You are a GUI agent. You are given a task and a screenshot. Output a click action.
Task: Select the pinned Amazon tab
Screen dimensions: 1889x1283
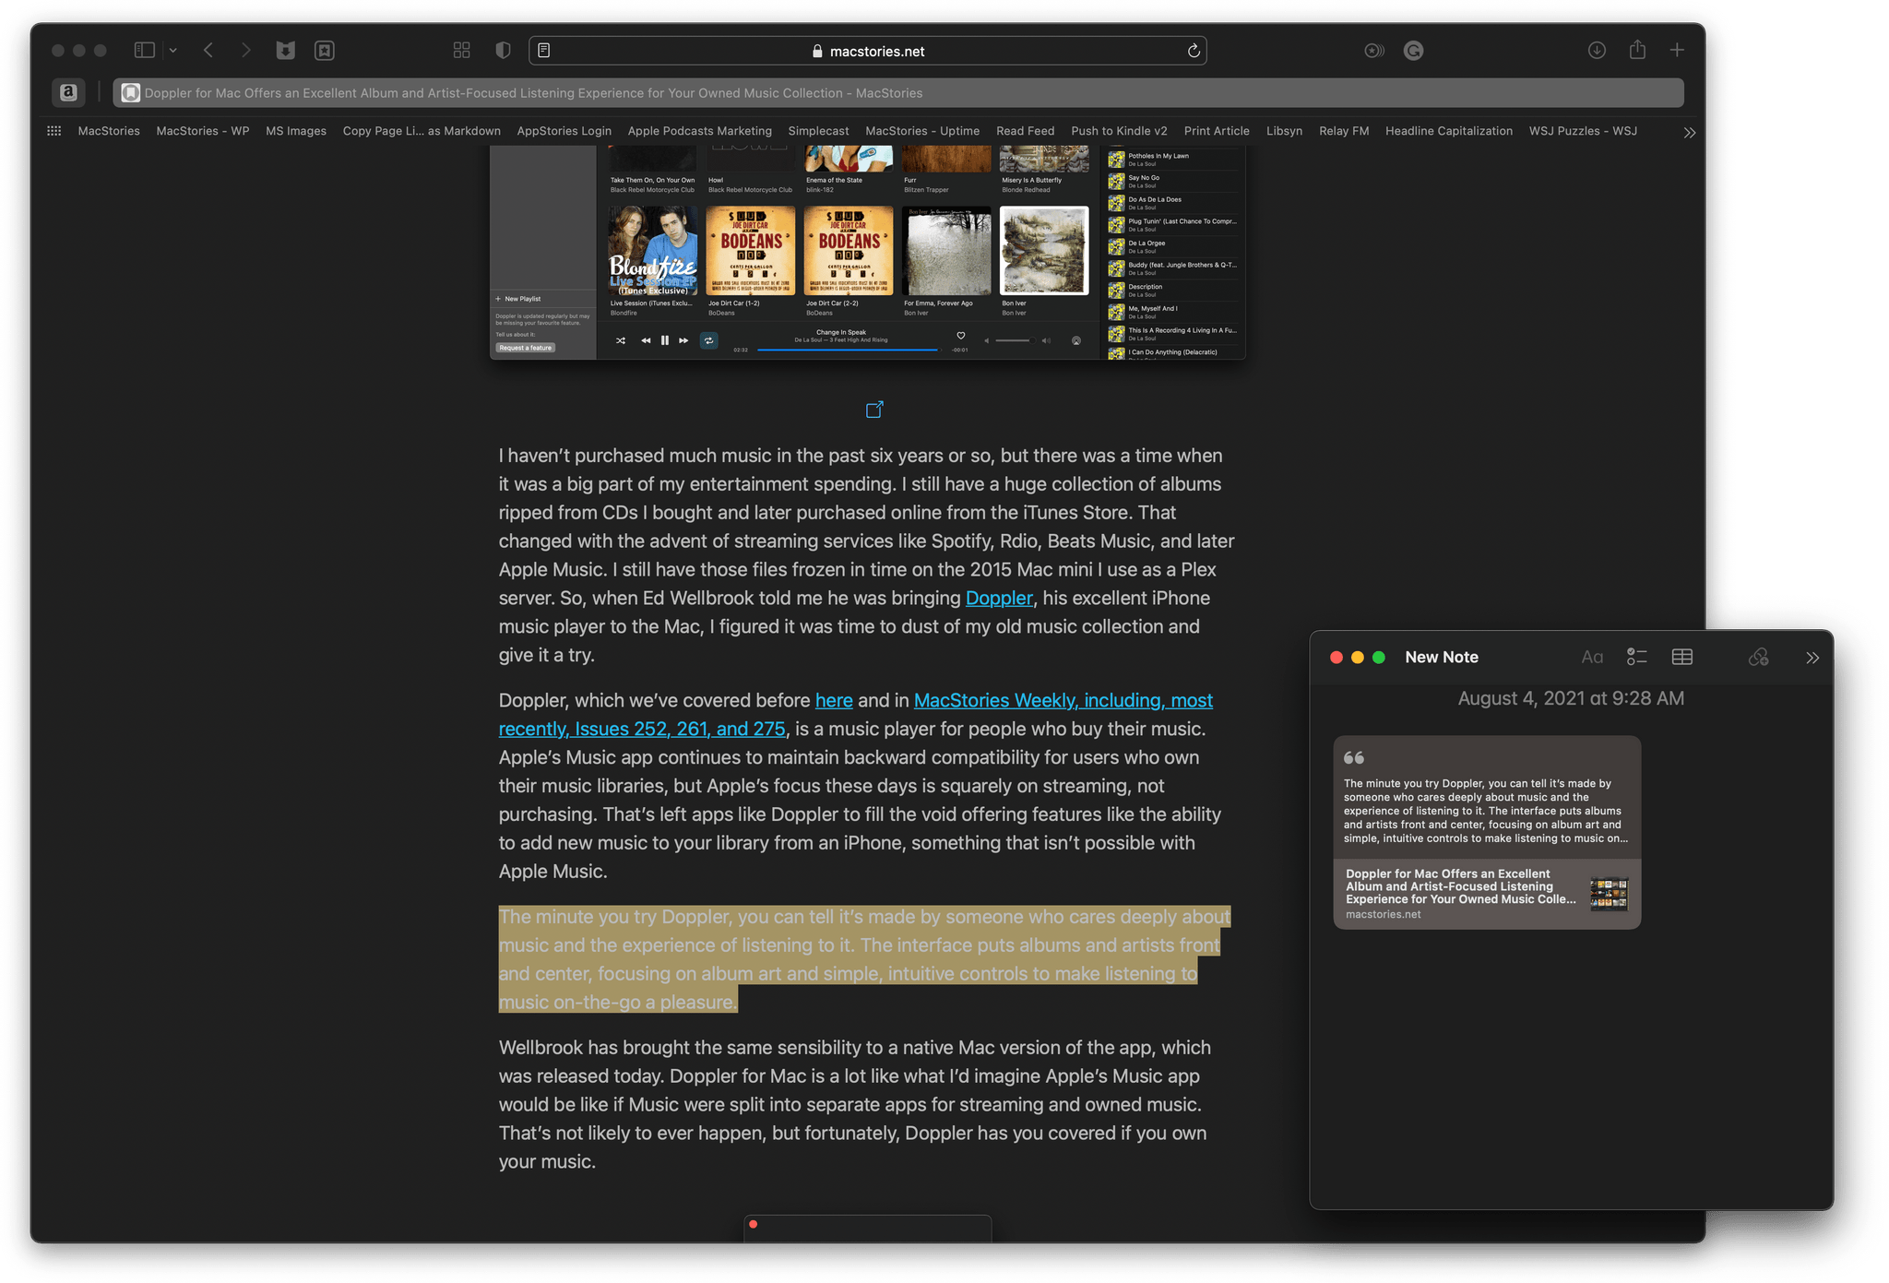68,92
